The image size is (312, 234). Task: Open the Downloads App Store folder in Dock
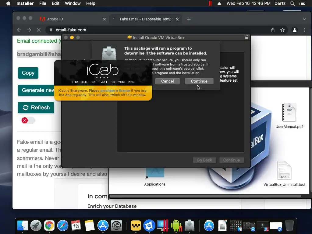click(x=209, y=226)
